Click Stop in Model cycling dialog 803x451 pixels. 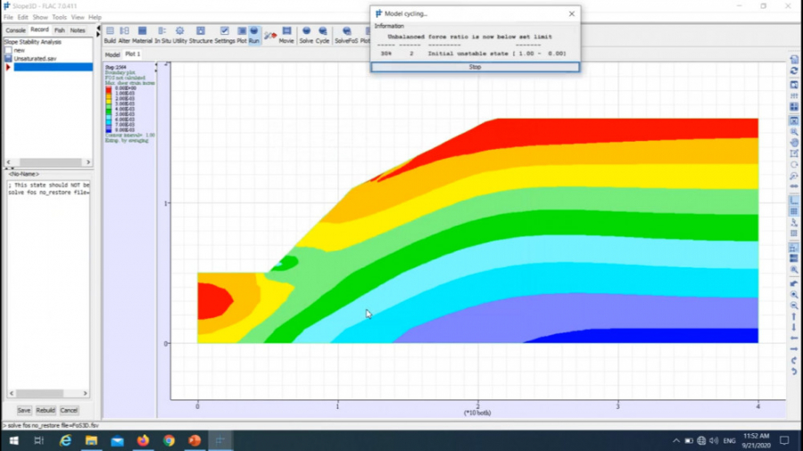[475, 67]
